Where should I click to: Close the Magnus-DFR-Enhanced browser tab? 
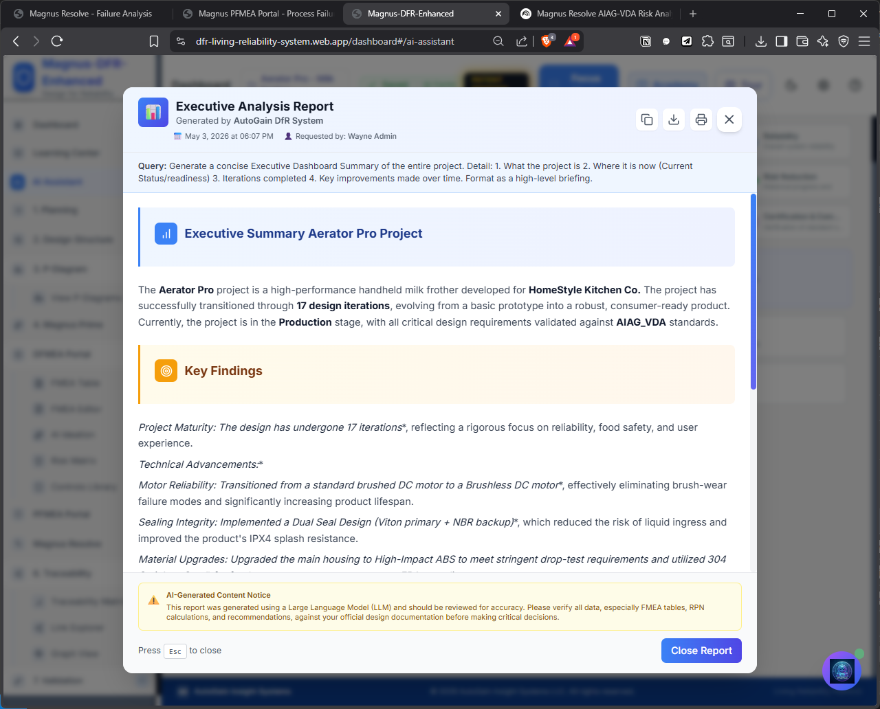point(498,14)
